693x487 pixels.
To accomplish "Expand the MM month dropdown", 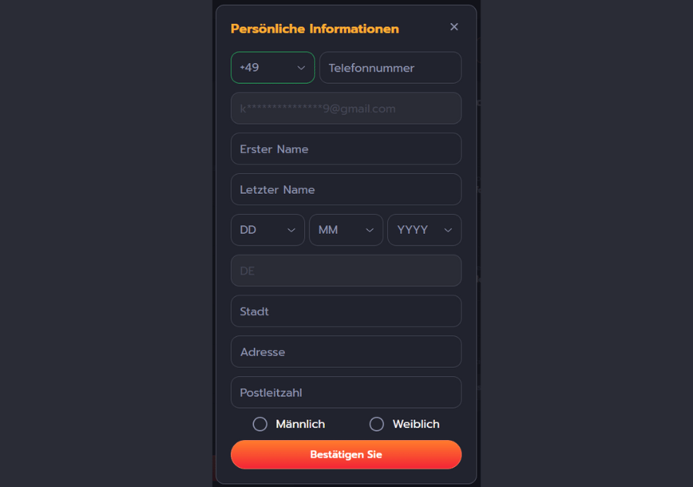I will [x=346, y=230].
